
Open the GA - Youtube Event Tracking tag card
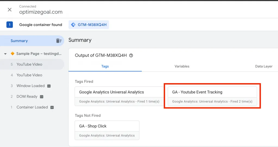click(x=212, y=96)
